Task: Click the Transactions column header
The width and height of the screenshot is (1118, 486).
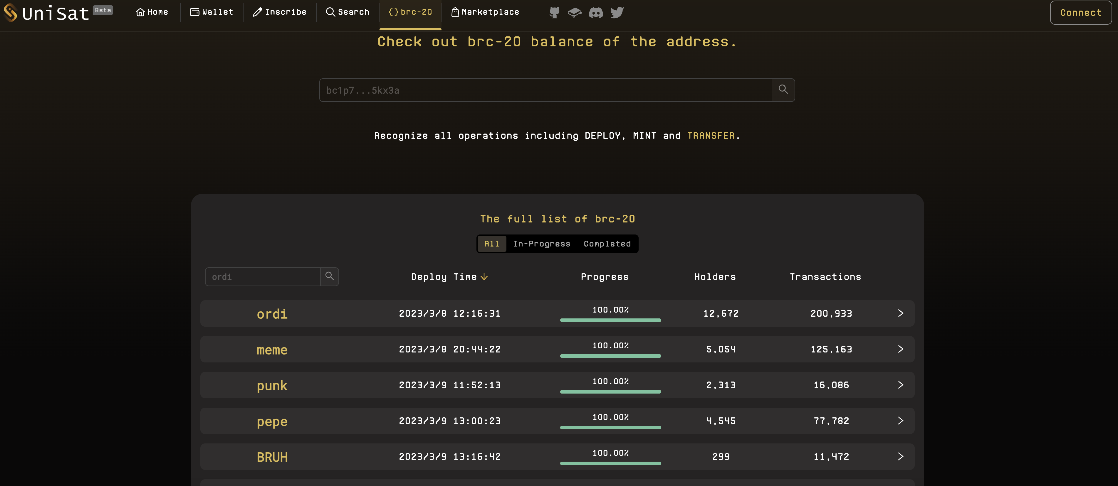Action: 825,276
